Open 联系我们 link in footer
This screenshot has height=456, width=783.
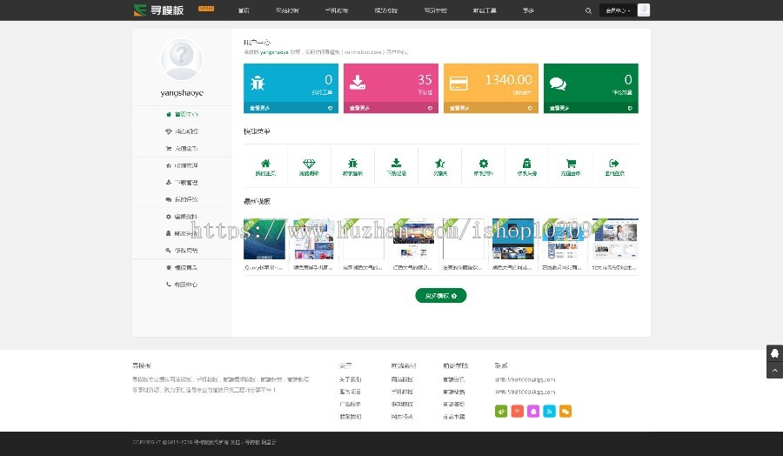point(350,417)
